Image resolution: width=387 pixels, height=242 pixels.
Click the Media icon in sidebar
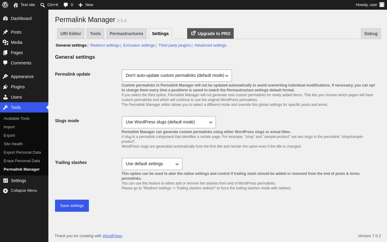click(5, 42)
